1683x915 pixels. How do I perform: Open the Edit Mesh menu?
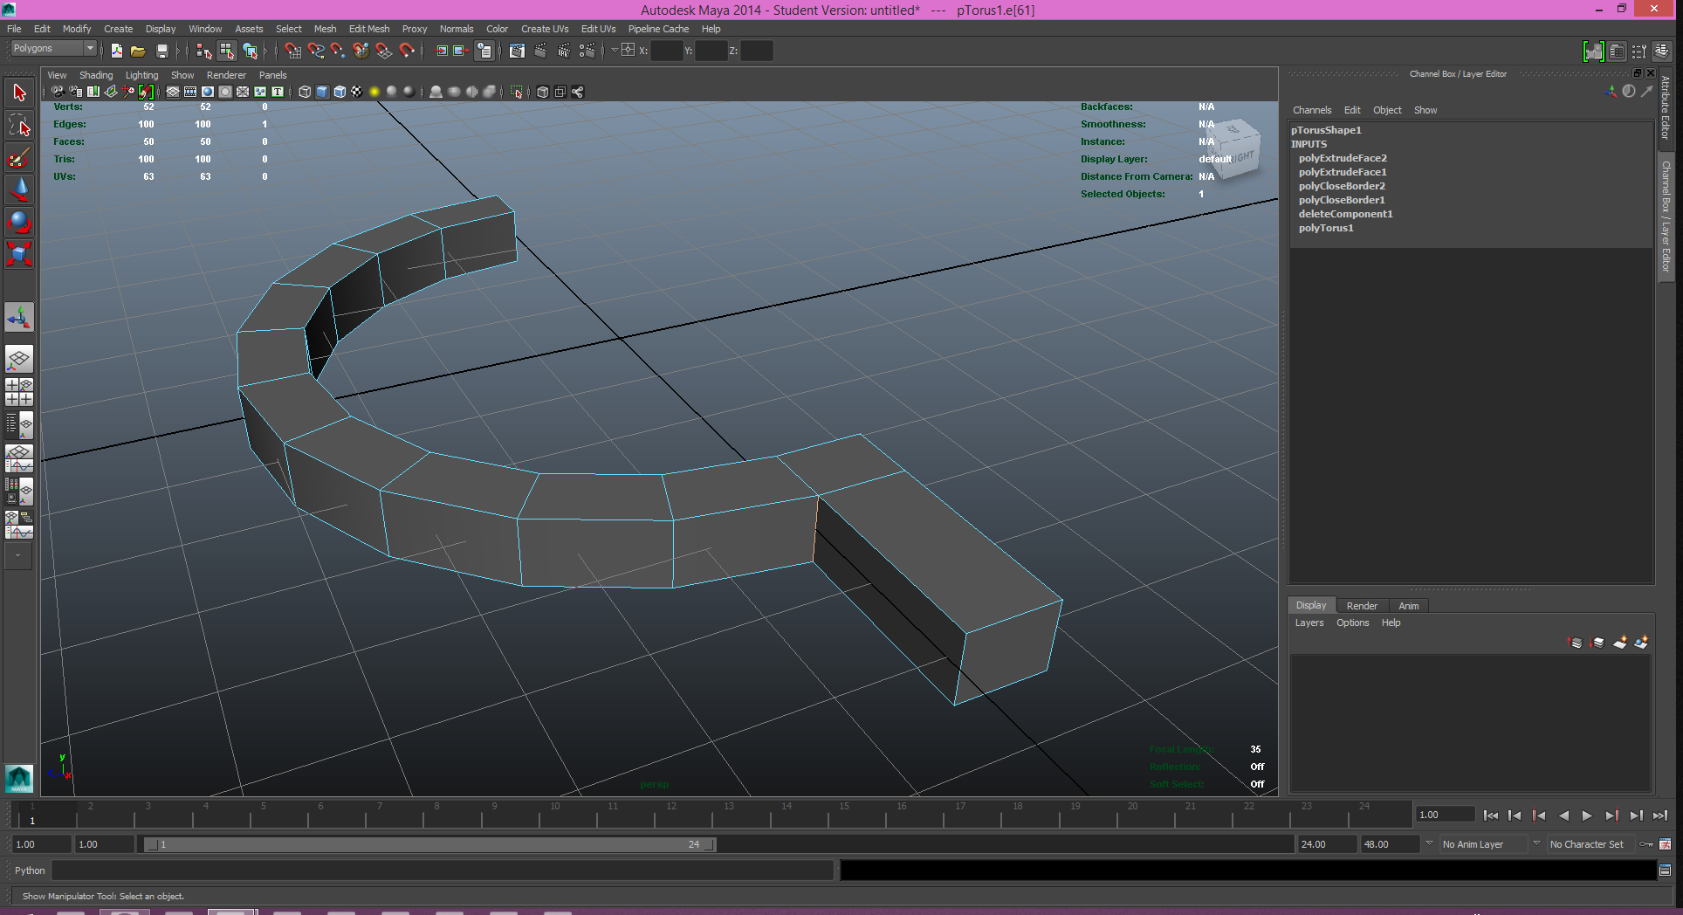coord(368,29)
